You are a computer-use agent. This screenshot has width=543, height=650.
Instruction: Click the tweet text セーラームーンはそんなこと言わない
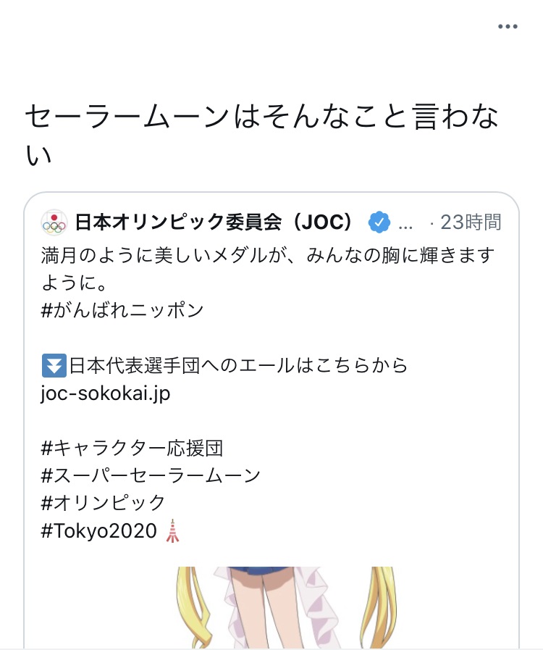click(262, 135)
